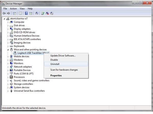Open Properties from the context menu
This screenshot has width=153, height=114.
[66, 75]
